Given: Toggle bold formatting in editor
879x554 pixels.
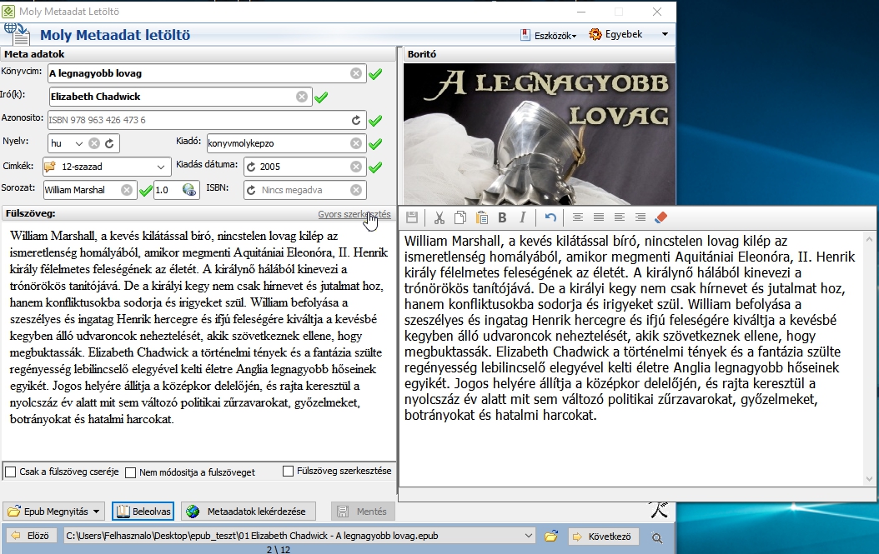Looking at the screenshot, I should coord(502,217).
